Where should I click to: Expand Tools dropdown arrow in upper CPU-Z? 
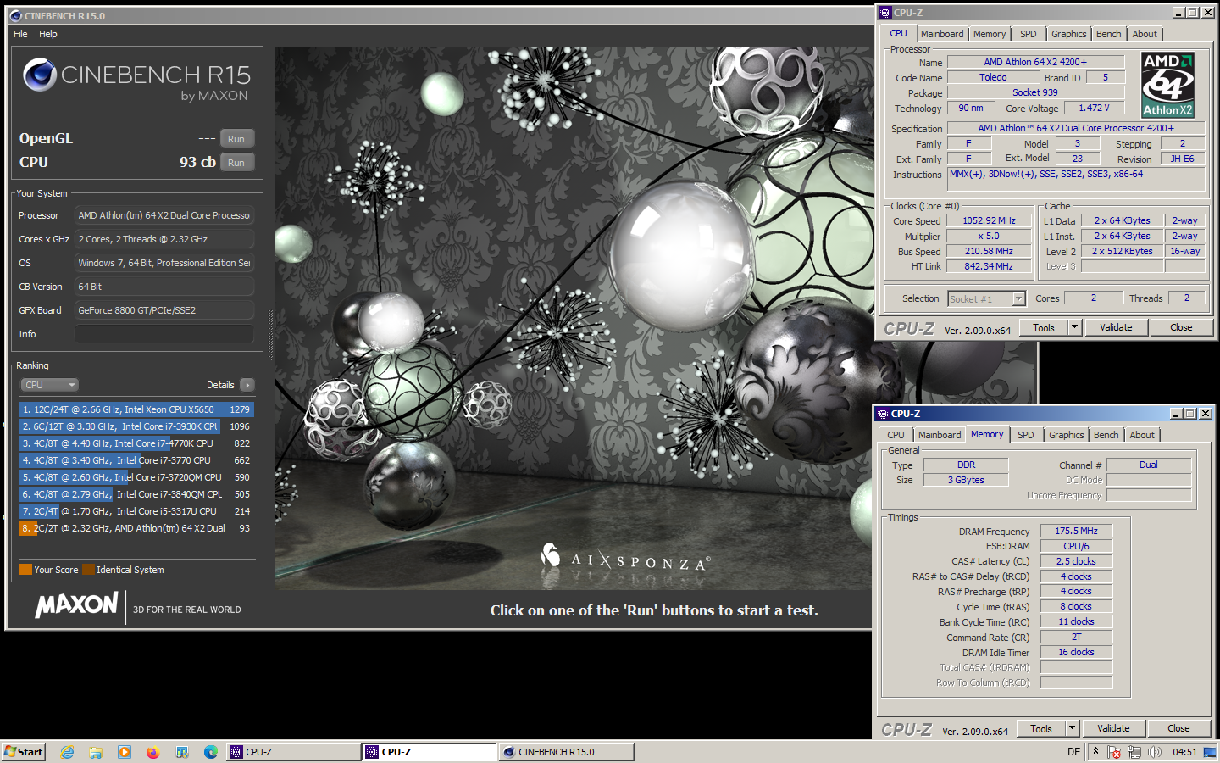[x=1074, y=327]
